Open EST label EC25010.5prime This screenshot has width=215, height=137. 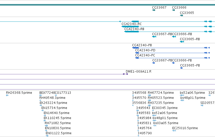(185, 128)
